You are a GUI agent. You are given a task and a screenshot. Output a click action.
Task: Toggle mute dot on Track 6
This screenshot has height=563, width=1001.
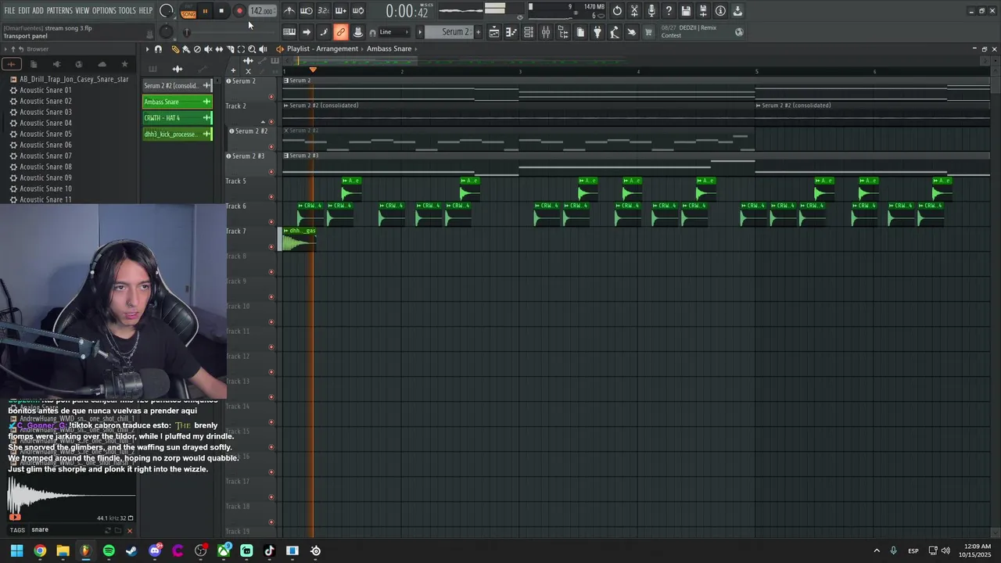click(271, 222)
